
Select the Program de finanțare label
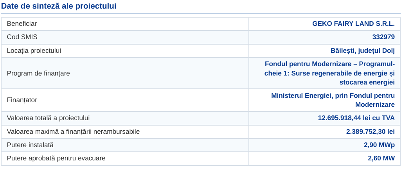[x=38, y=73]
